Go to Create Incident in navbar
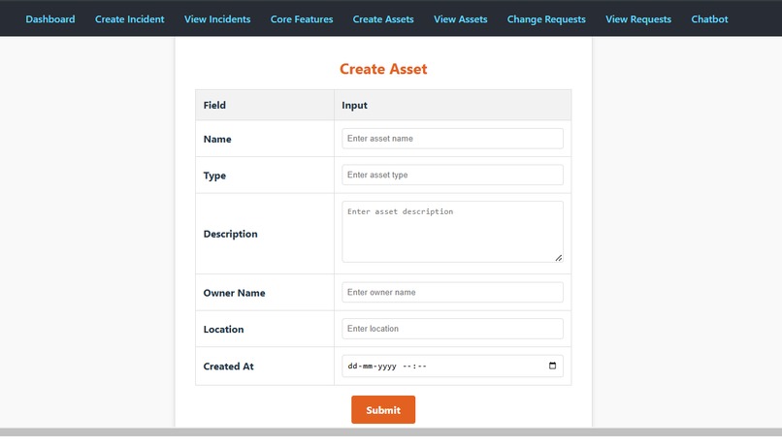This screenshot has width=782, height=447. point(130,19)
